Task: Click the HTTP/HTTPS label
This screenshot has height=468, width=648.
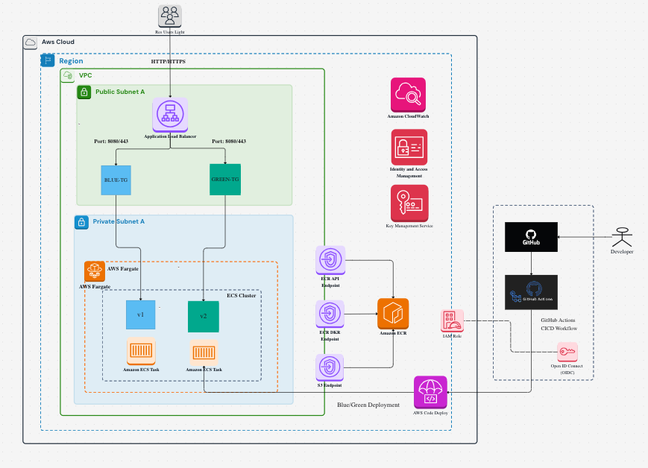Action: pyautogui.click(x=169, y=62)
